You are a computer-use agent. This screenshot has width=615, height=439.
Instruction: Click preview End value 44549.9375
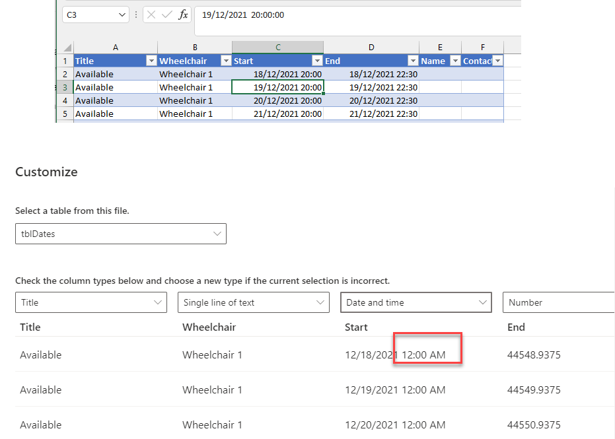pyautogui.click(x=534, y=389)
